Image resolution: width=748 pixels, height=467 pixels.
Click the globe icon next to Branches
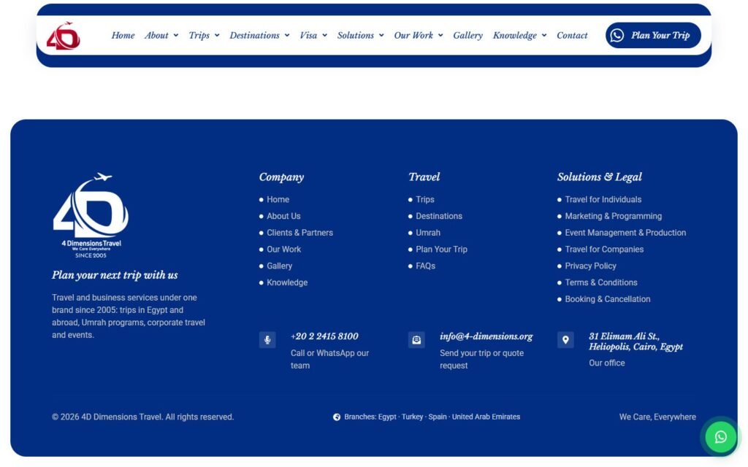[337, 417]
